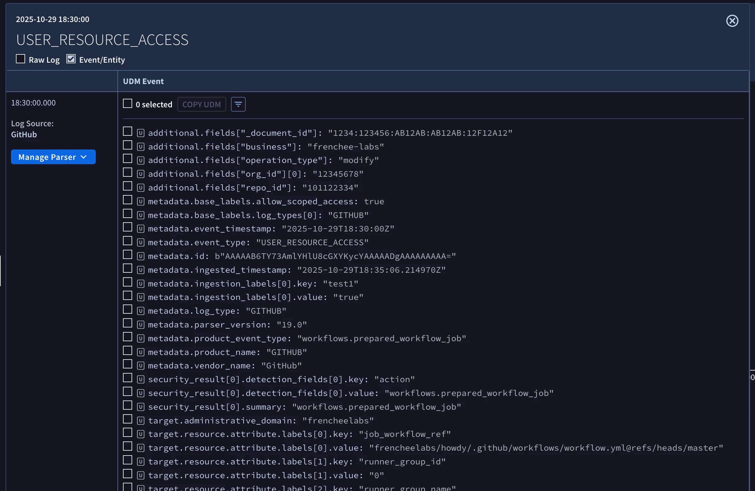755x491 pixels.
Task: Select the job_workflow_ref label key checkbox
Action: (128, 433)
